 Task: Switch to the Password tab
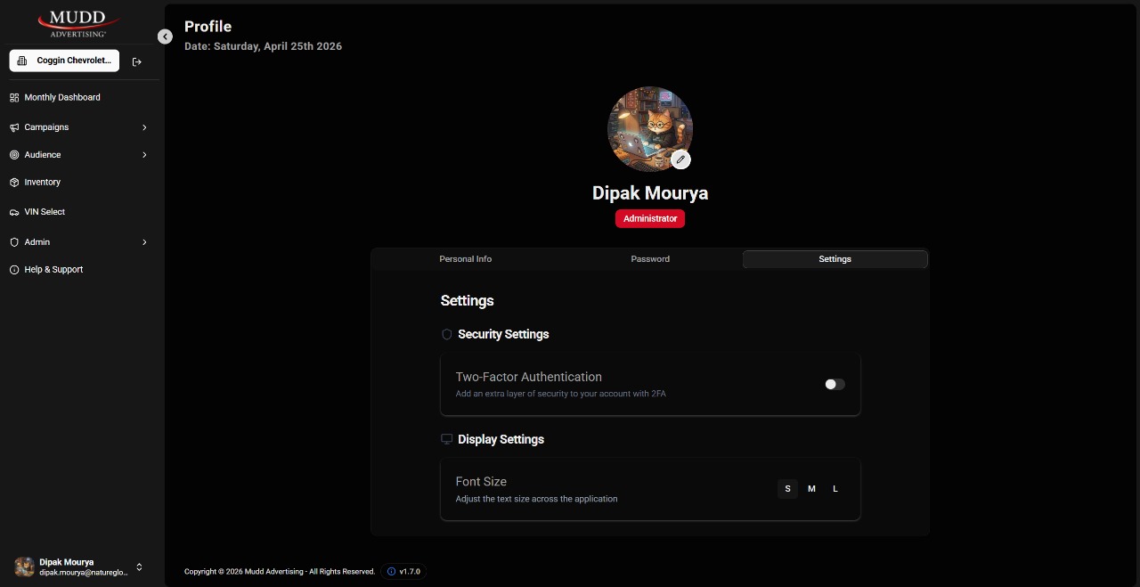pyautogui.click(x=650, y=258)
